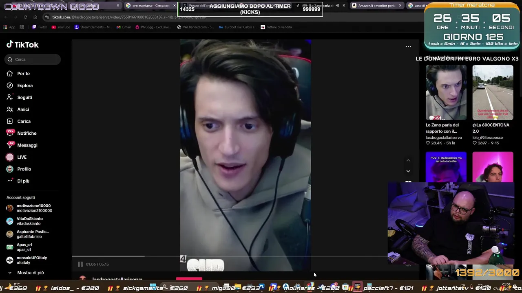The height and width of the screenshot is (293, 522).
Task: Open the POV LolloLacustre video thumbnail
Action: [446, 167]
